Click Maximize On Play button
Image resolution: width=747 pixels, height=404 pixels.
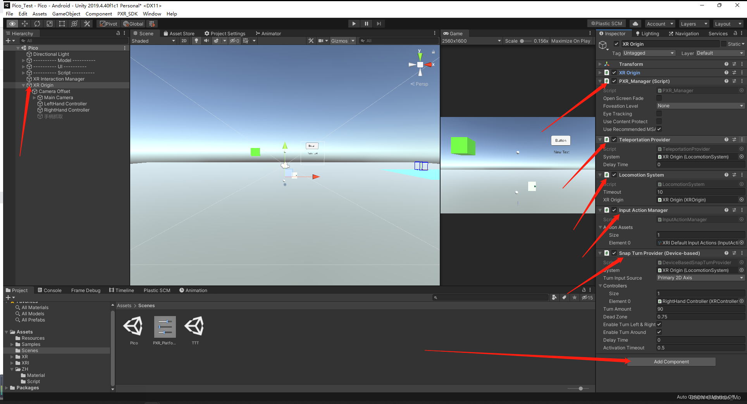571,41
